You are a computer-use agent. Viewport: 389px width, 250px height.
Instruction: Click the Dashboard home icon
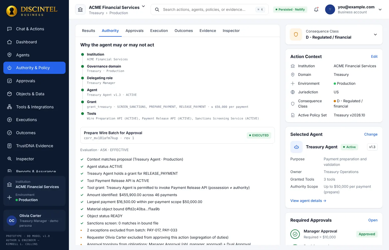[9, 42]
